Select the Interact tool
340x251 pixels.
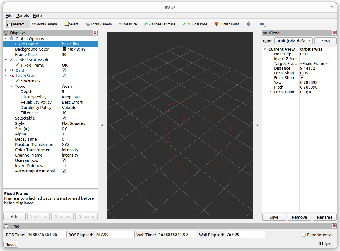pos(18,24)
